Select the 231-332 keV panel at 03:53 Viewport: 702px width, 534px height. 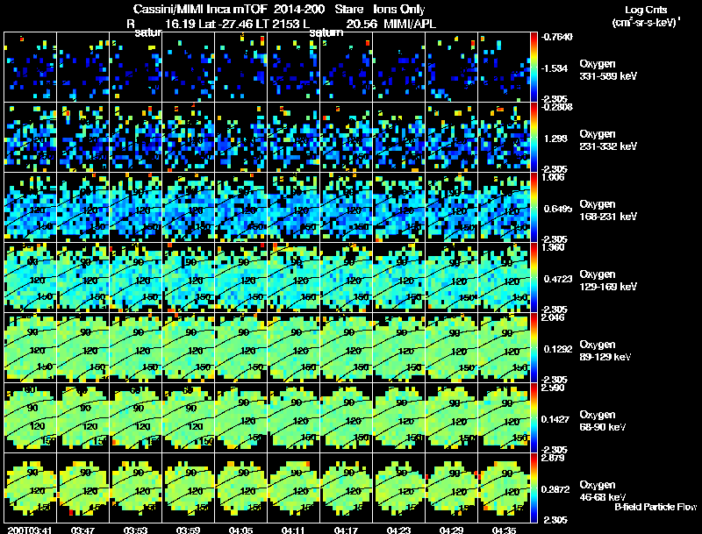136,138
